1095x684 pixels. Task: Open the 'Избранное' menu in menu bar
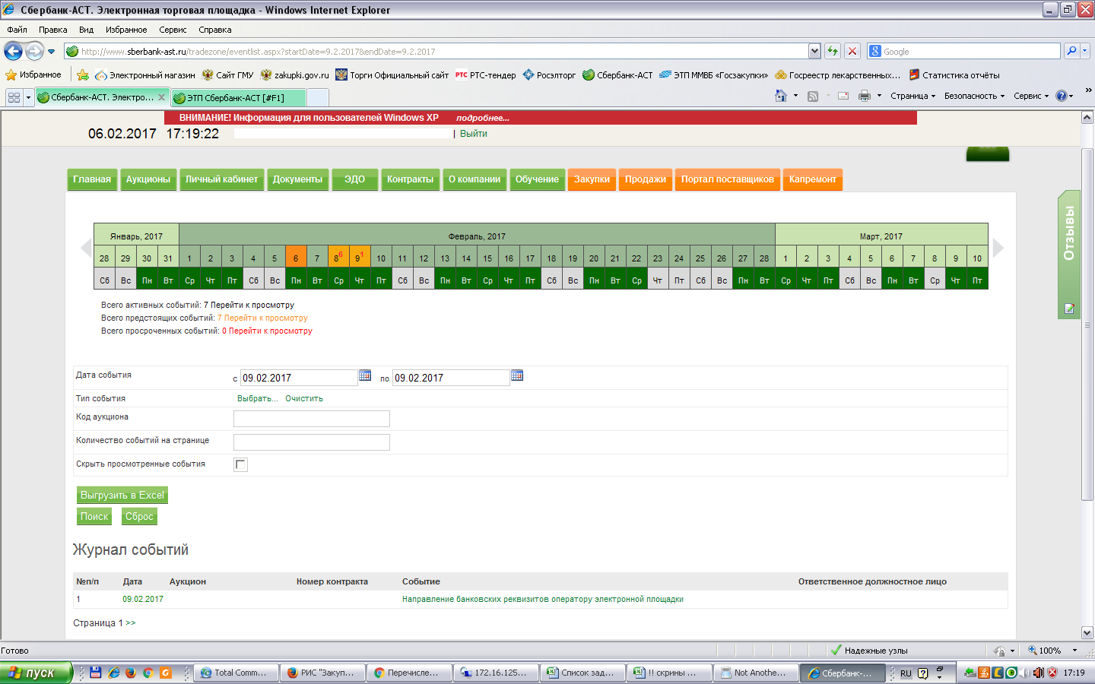(126, 30)
